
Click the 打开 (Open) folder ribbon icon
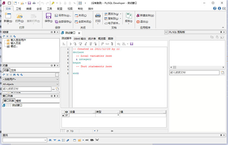pos(19,16)
